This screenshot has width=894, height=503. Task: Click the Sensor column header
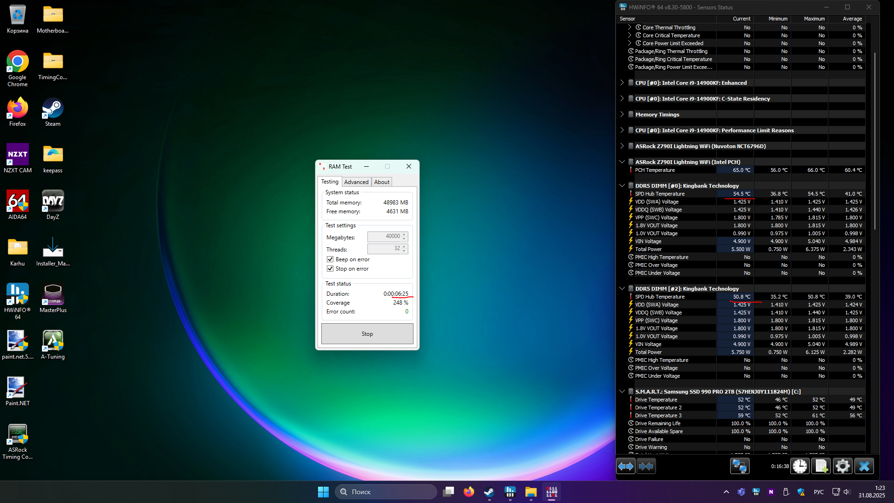tap(667, 19)
